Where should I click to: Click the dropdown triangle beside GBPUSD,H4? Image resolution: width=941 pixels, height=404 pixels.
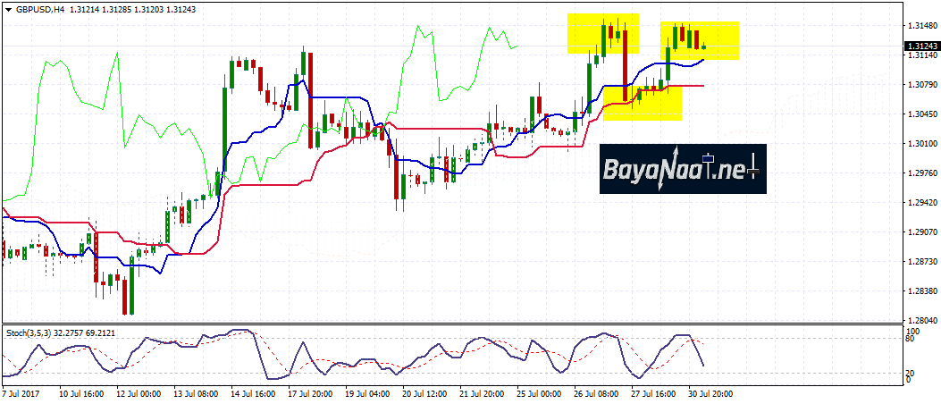click(x=5, y=8)
